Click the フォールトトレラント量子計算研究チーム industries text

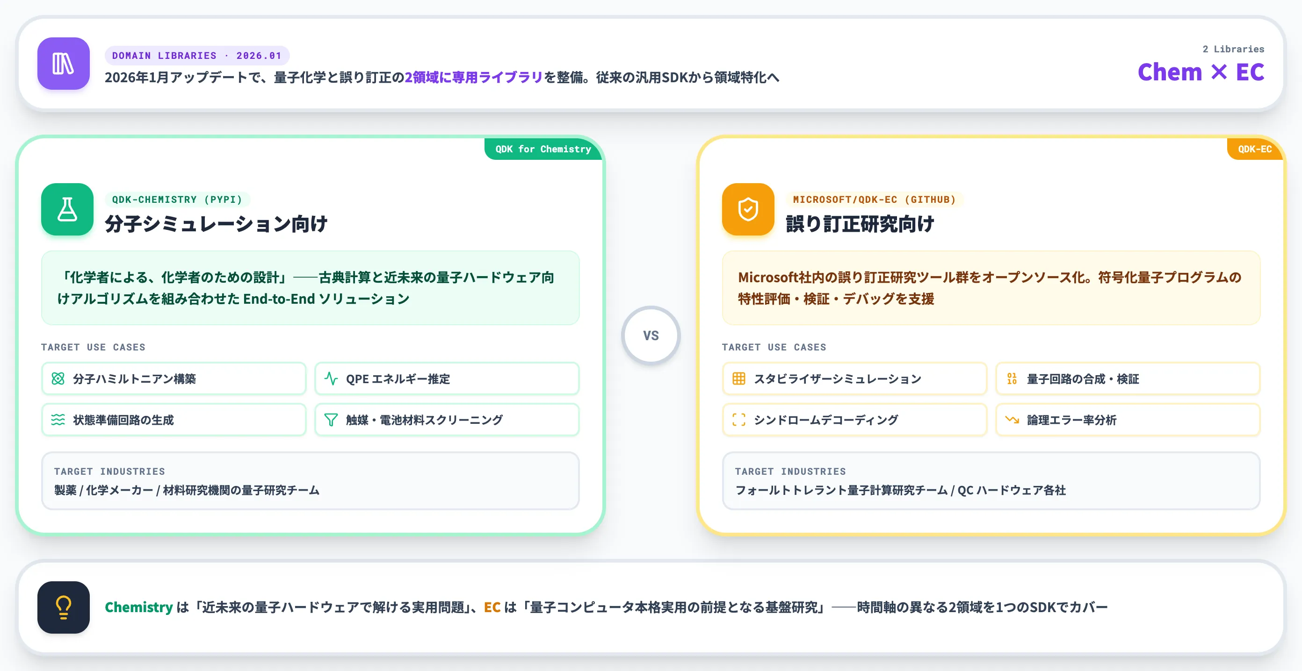point(900,490)
